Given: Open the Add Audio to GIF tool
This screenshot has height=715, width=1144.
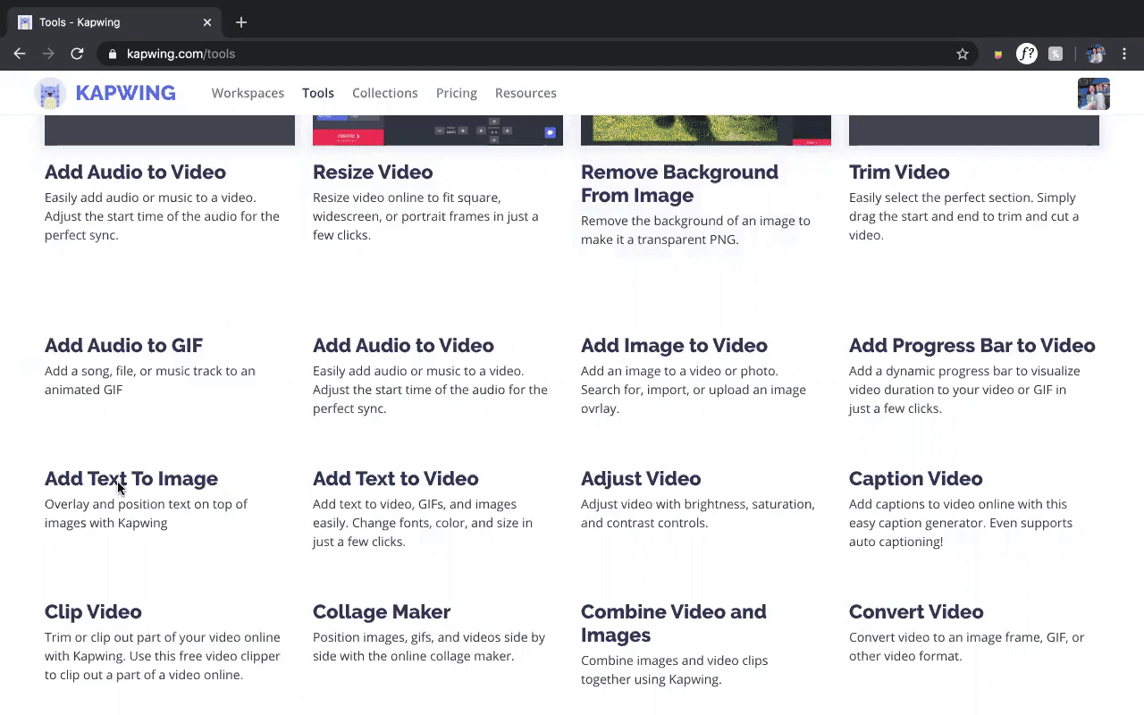Looking at the screenshot, I should click(x=123, y=345).
